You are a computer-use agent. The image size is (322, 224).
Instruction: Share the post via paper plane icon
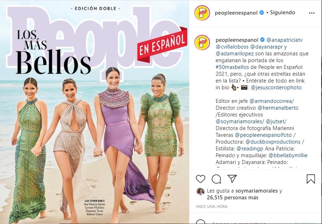point(232,179)
